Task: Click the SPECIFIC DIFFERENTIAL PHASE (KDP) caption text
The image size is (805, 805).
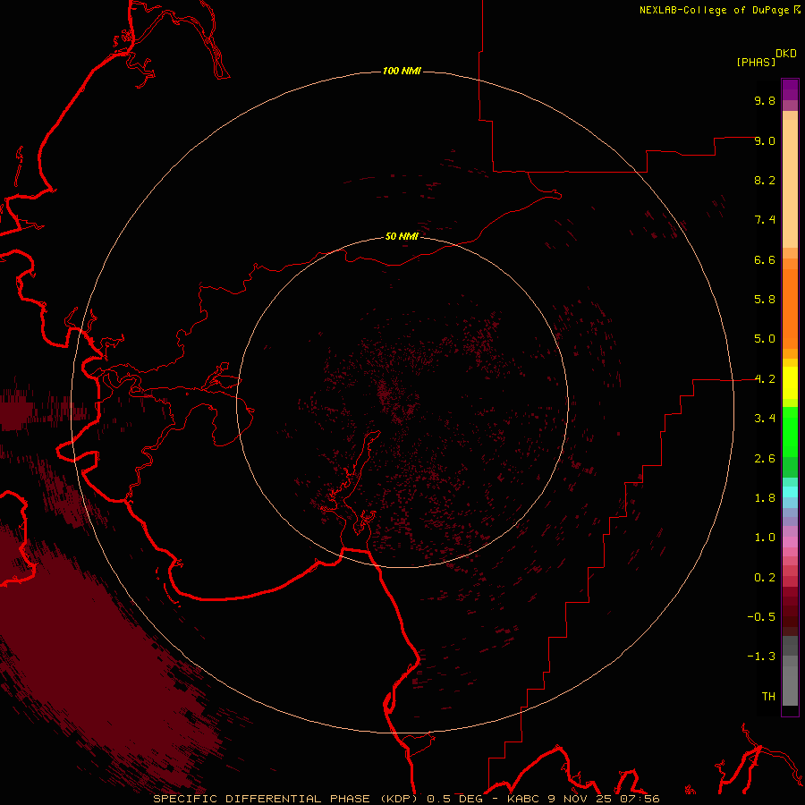Action: click(x=287, y=799)
